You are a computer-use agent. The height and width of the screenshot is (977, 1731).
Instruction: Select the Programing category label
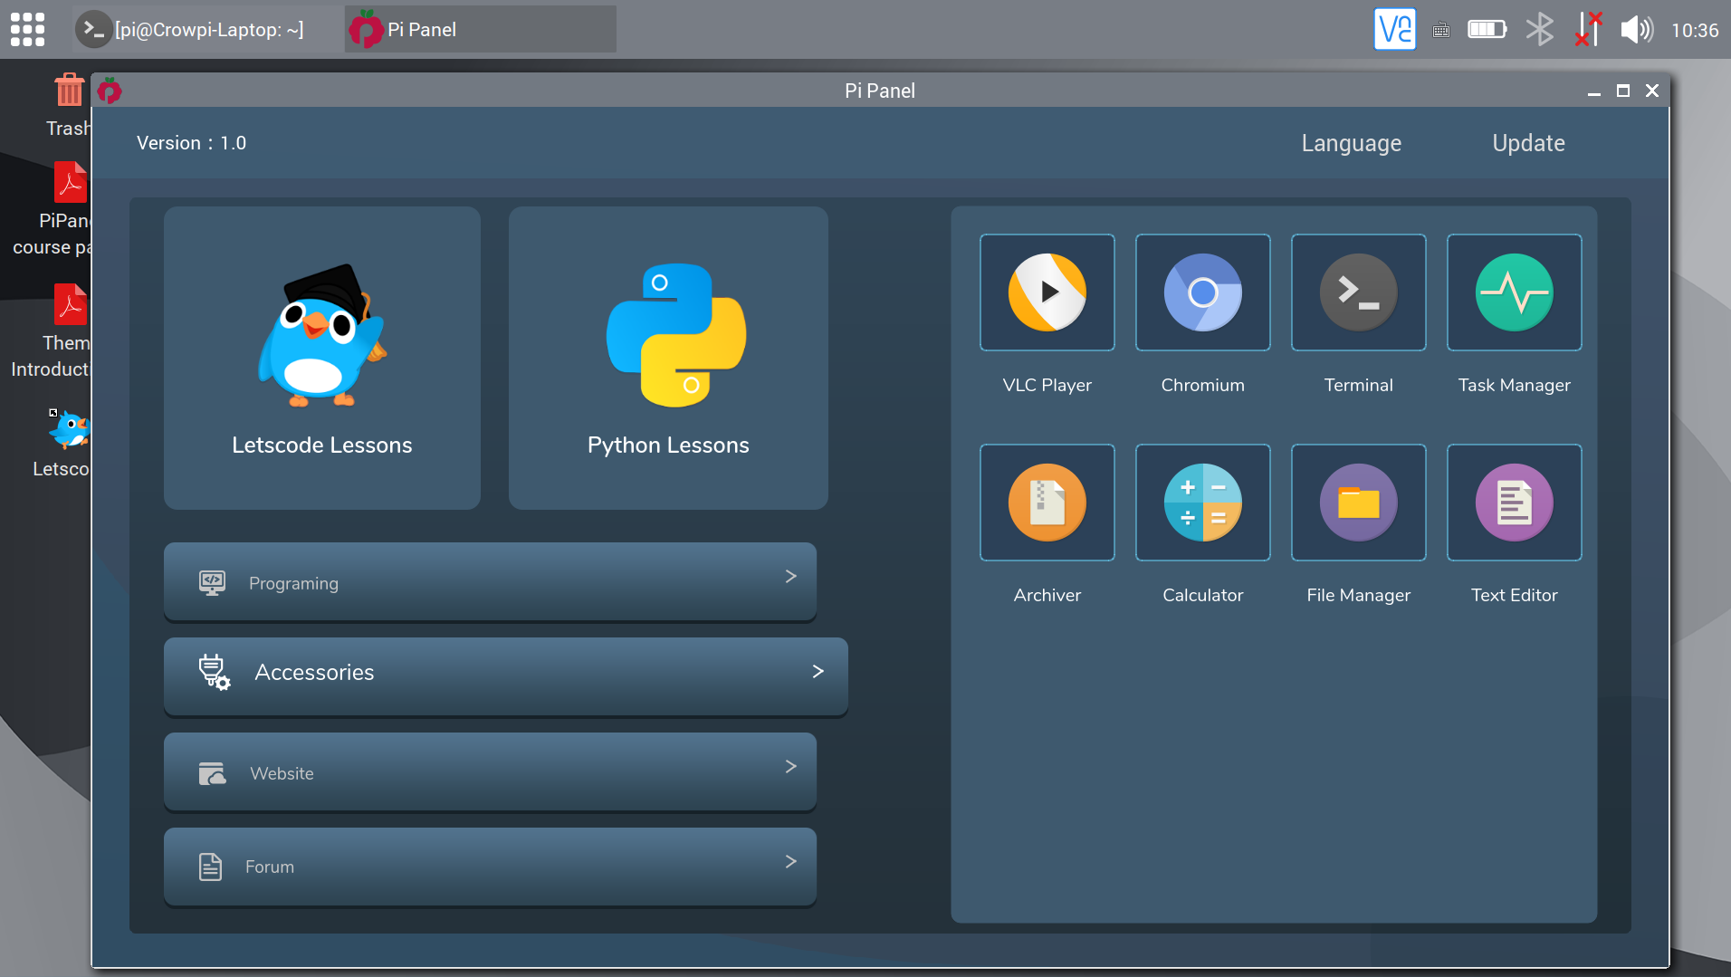coord(293,583)
